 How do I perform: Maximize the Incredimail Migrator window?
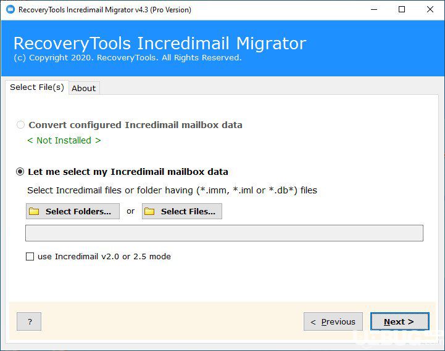(x=402, y=9)
